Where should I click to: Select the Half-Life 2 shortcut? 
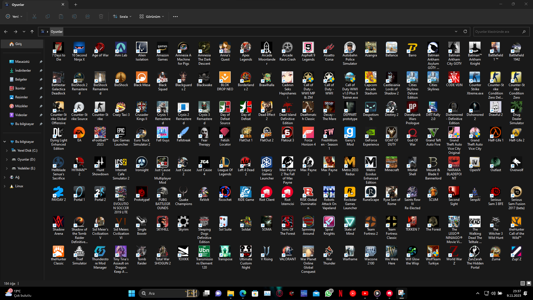(516, 133)
